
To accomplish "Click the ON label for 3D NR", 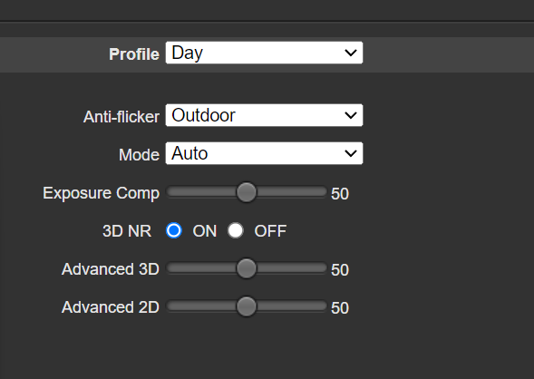I will (x=205, y=231).
